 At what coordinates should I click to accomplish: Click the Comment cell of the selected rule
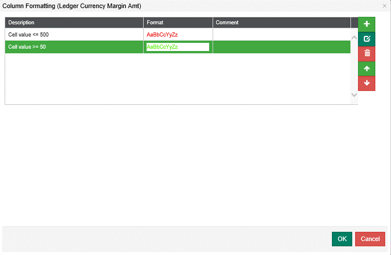[281, 47]
